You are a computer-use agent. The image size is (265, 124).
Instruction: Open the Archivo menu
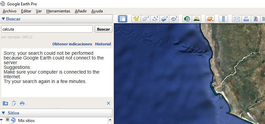[x=9, y=11]
